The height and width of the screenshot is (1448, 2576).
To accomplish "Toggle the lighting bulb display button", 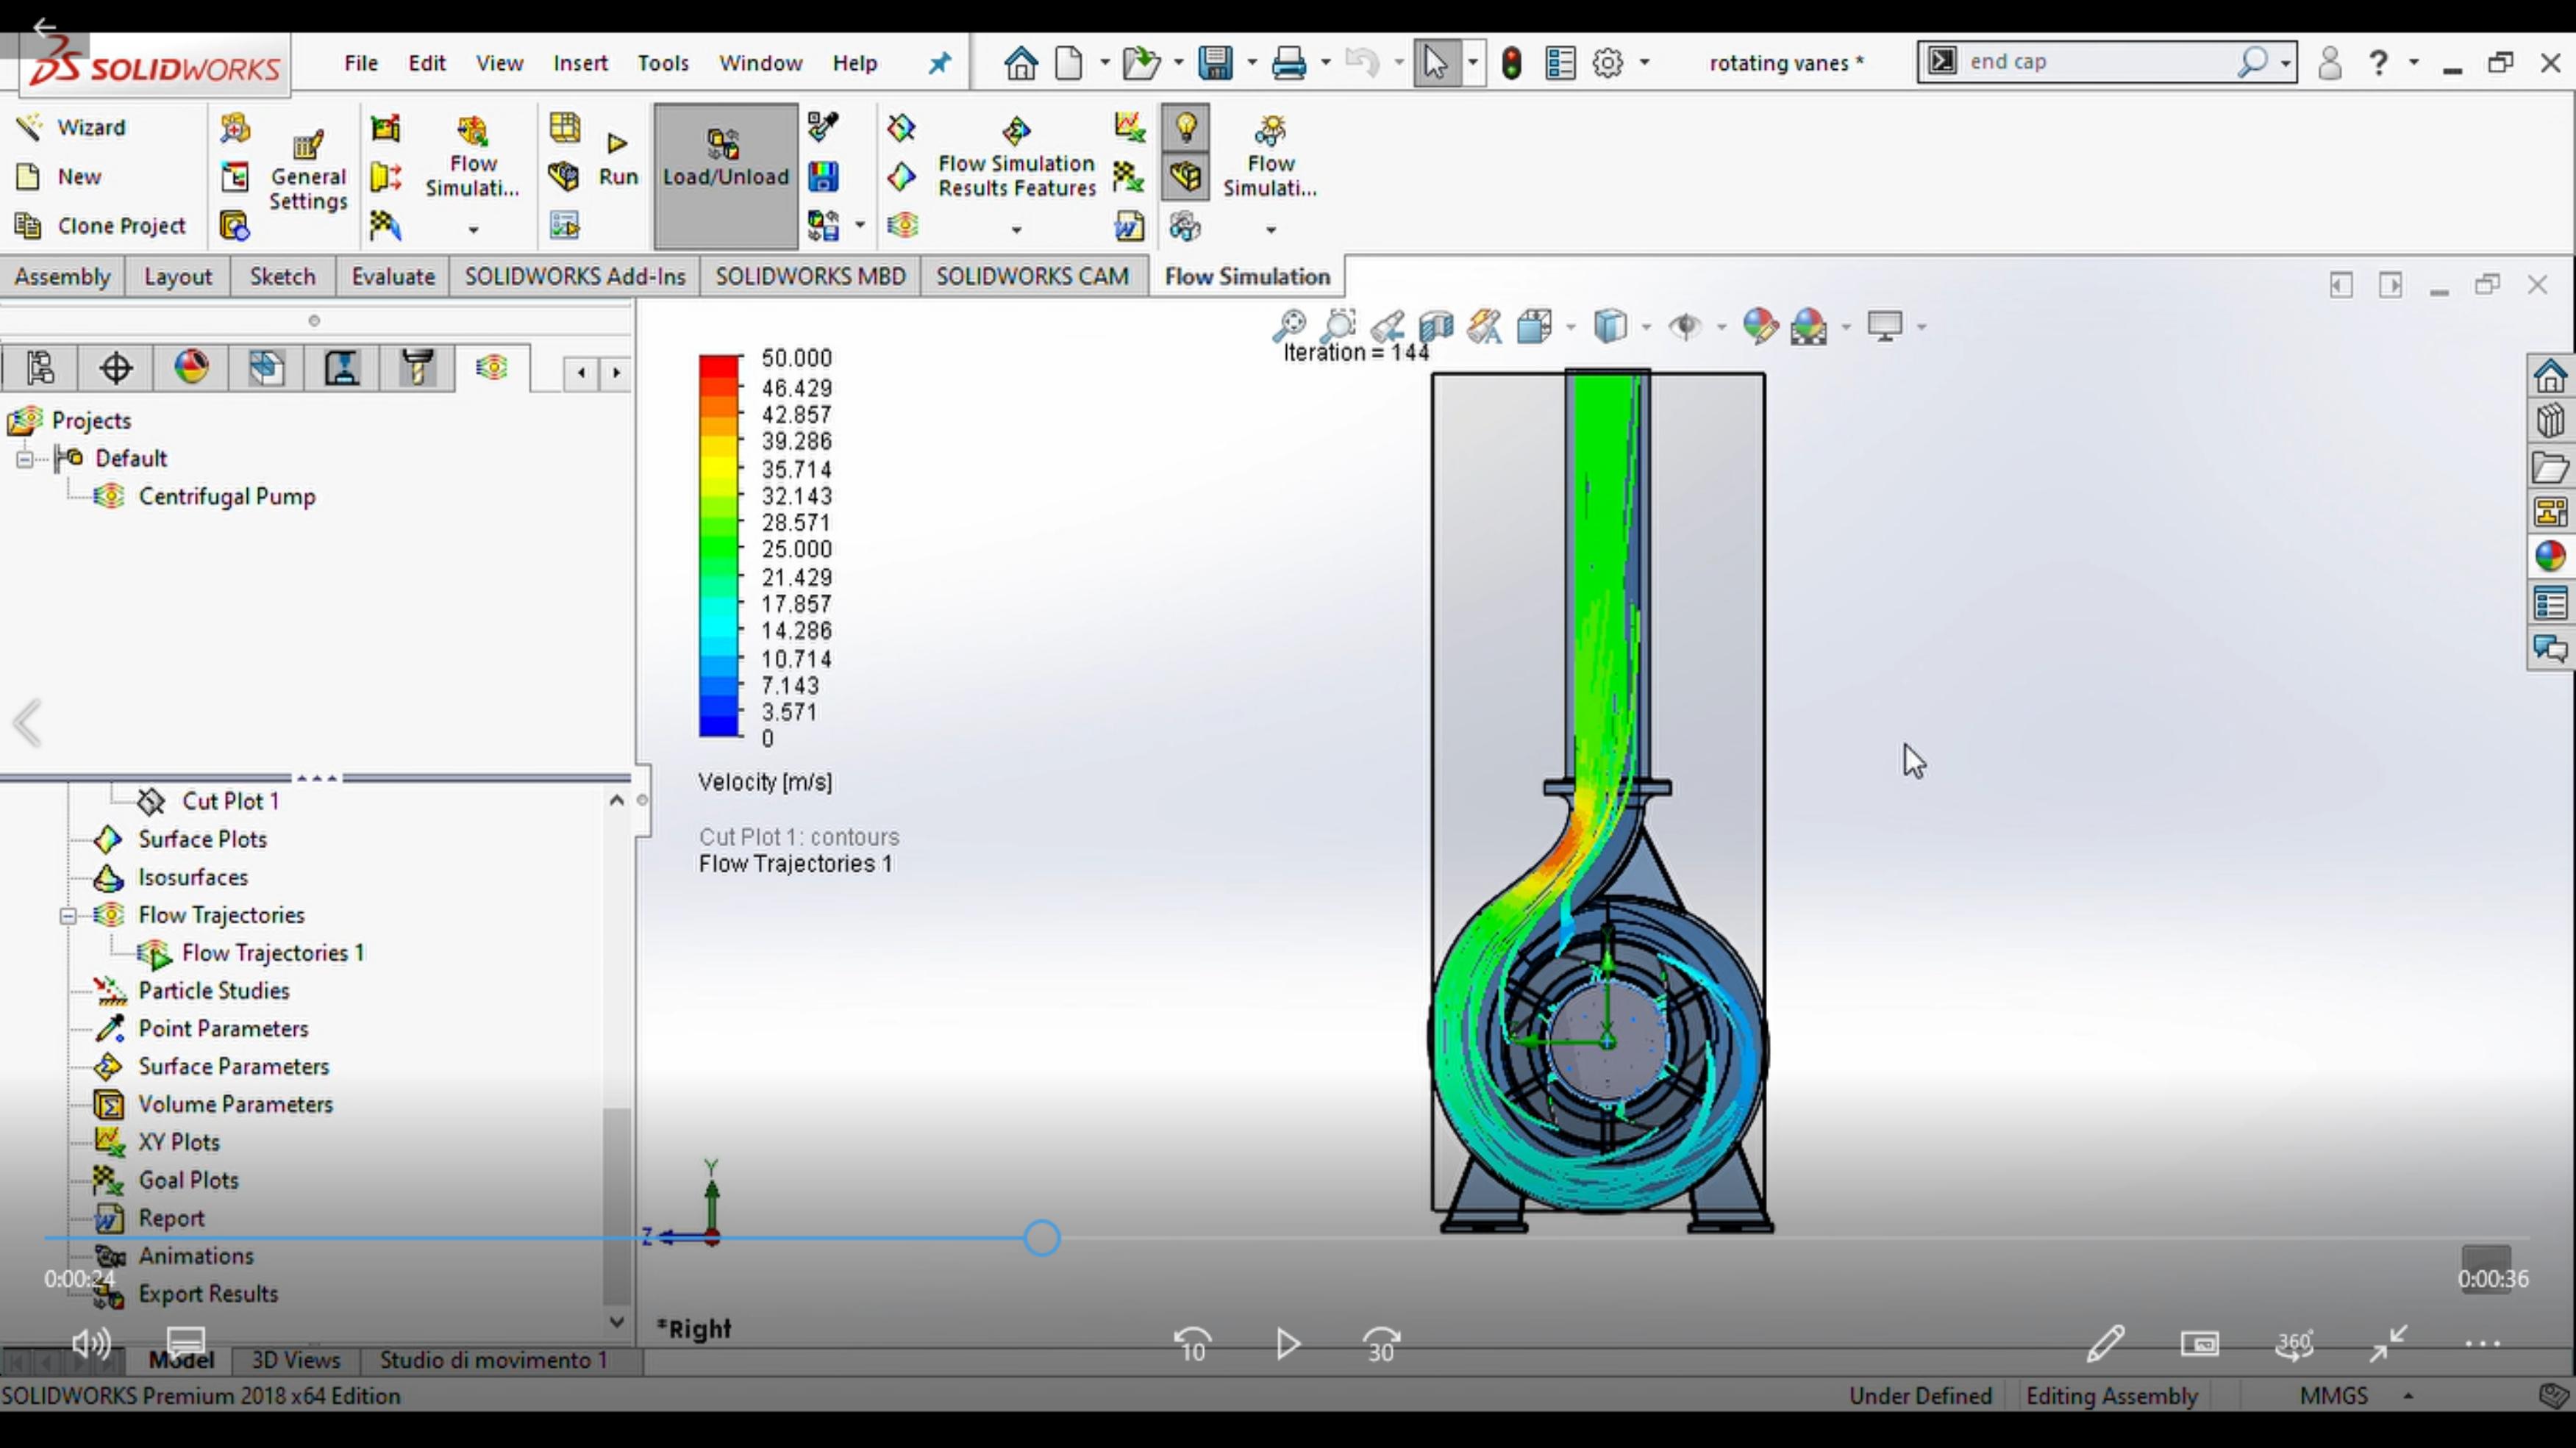I will click(1186, 128).
